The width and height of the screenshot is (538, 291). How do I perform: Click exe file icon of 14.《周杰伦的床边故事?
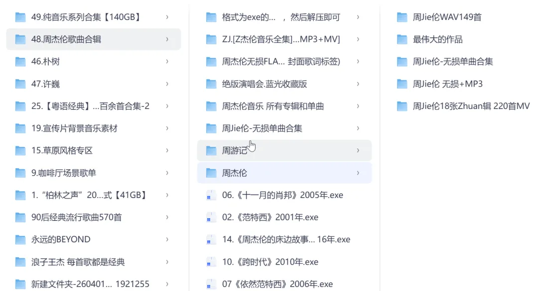[211, 240]
